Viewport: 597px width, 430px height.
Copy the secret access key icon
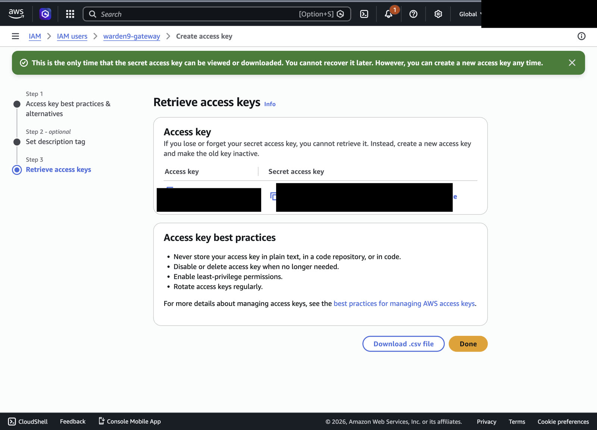(x=273, y=196)
